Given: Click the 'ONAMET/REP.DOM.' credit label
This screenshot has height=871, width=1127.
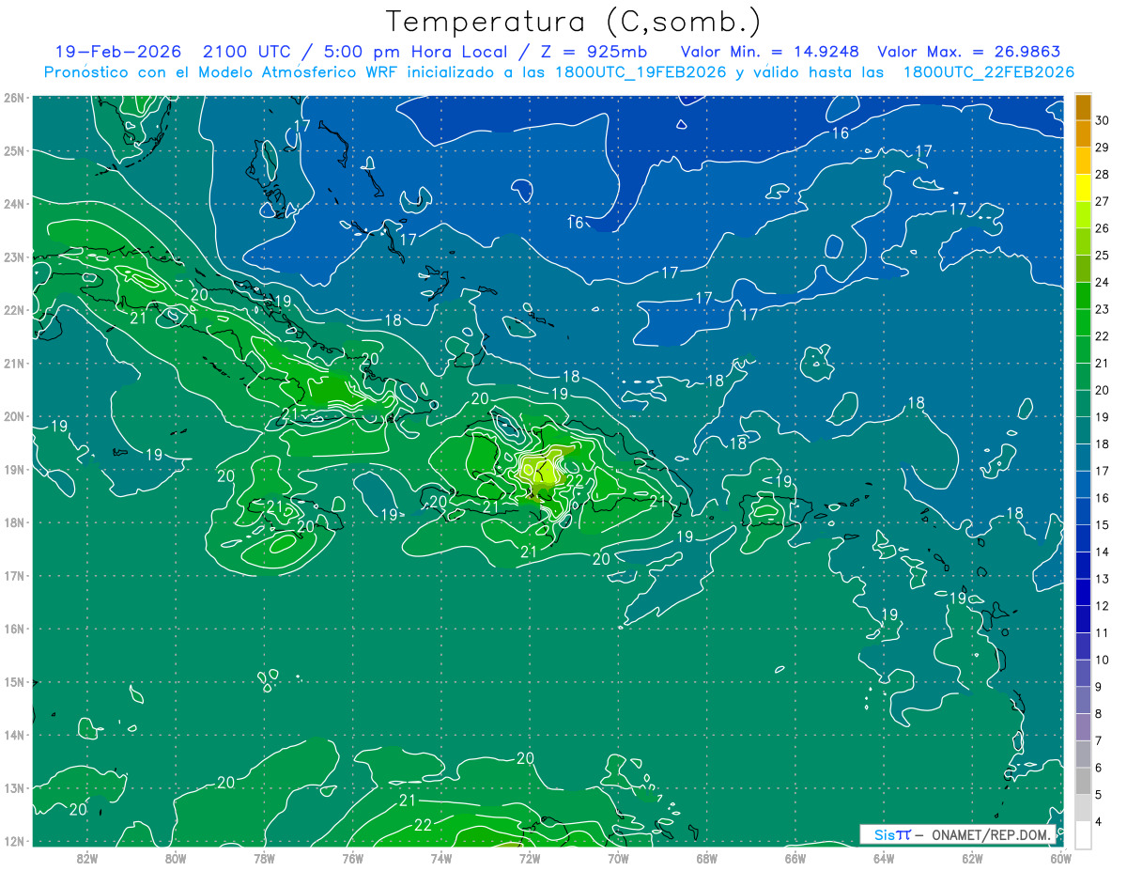Looking at the screenshot, I should coord(992,834).
